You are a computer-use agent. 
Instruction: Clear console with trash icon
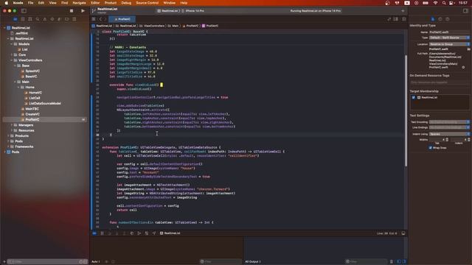[x=392, y=262]
